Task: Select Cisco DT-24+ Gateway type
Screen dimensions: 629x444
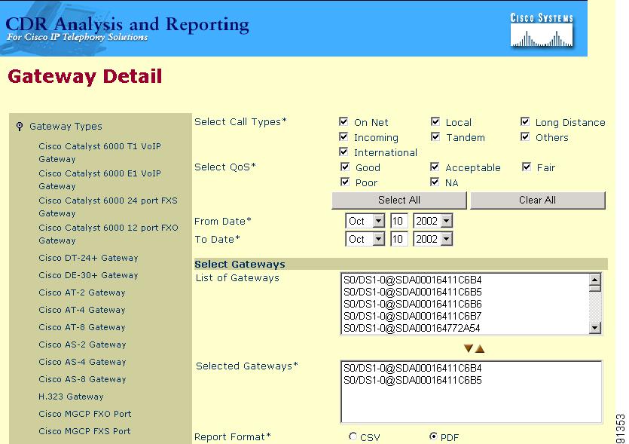Action: [88, 258]
